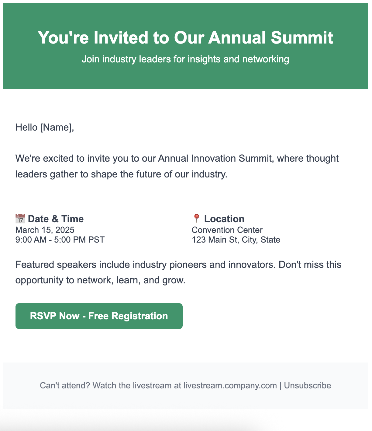This screenshot has width=372, height=431.
Task: Click the Location heading label
Action: [x=225, y=219]
